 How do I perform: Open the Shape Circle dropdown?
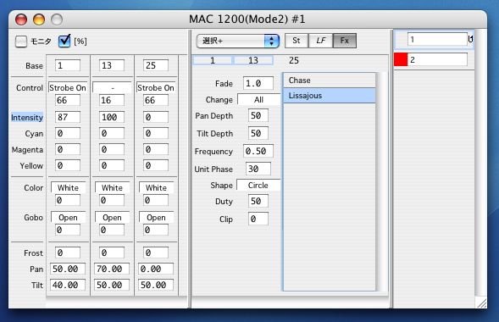(x=258, y=186)
